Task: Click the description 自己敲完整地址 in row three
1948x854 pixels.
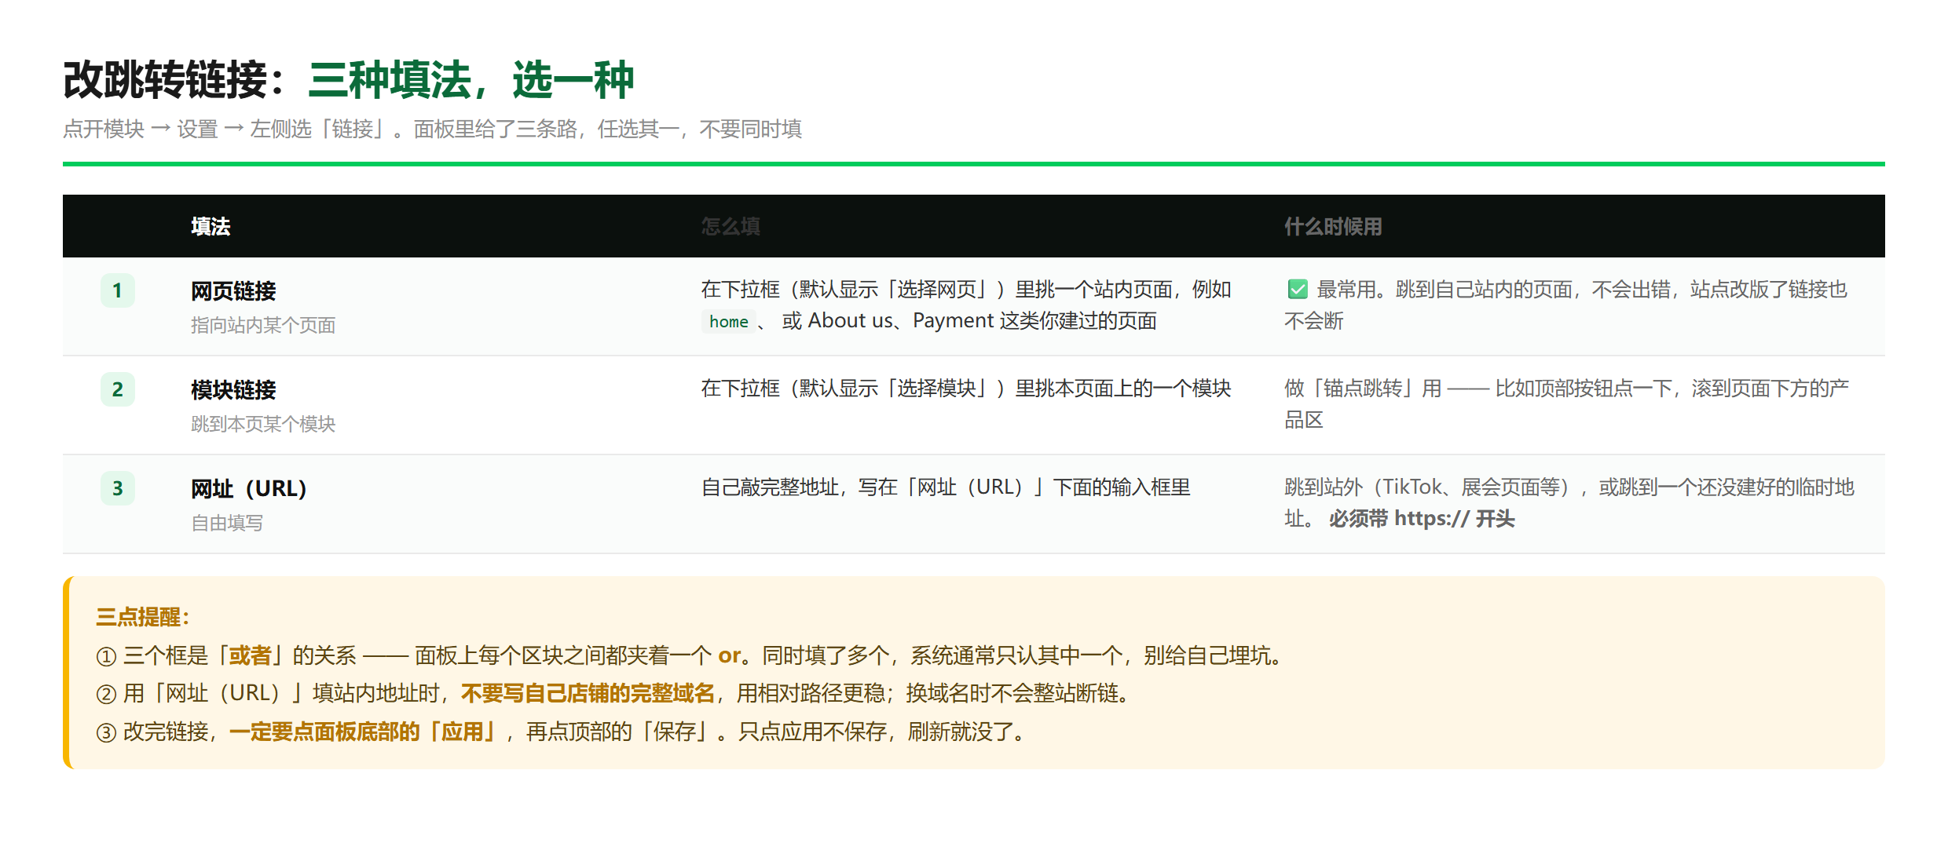Action: (946, 487)
